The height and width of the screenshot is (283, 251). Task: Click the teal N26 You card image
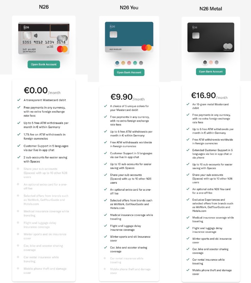pyautogui.click(x=129, y=37)
